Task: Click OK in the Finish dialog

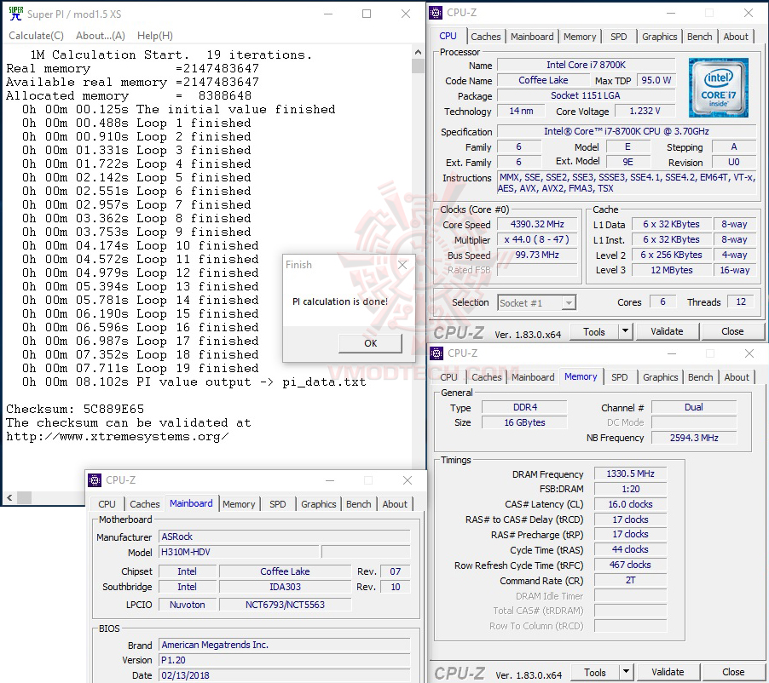Action: [370, 343]
